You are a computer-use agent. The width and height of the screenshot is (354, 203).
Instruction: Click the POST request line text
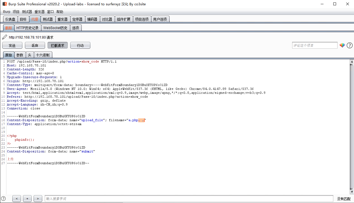(62, 61)
